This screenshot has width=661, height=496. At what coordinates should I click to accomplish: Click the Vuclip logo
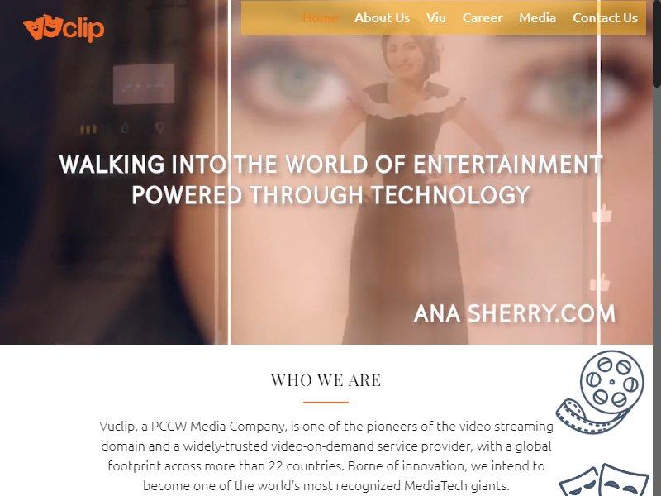(64, 28)
